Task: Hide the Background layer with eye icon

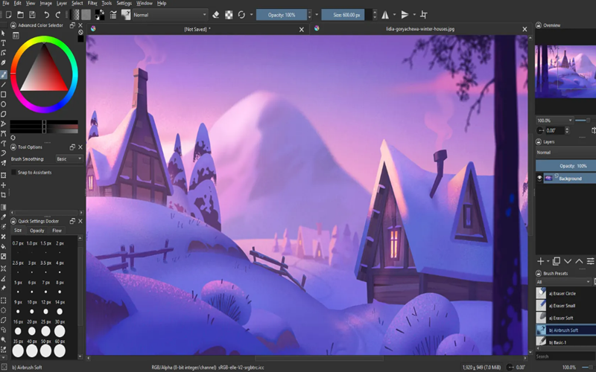Action: [539, 178]
